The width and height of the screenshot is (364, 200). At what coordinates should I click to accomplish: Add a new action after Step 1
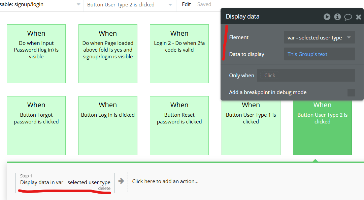point(165,182)
